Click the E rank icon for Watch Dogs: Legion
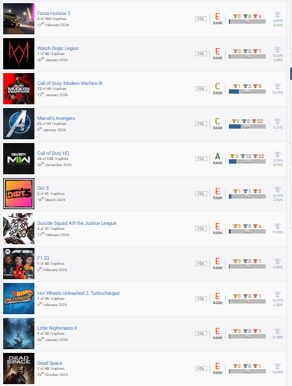The height and width of the screenshot is (386, 292). point(218,51)
